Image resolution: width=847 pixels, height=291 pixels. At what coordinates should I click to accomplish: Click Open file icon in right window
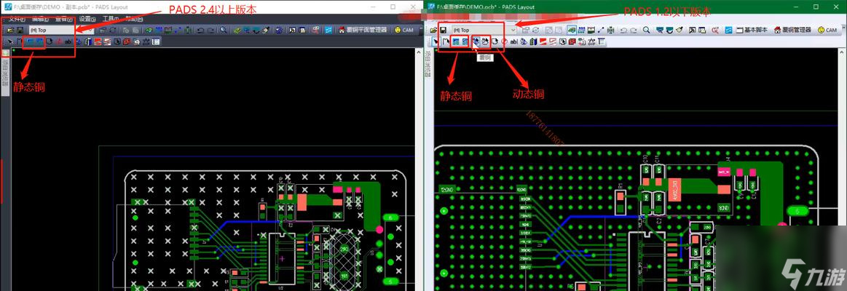(x=433, y=31)
